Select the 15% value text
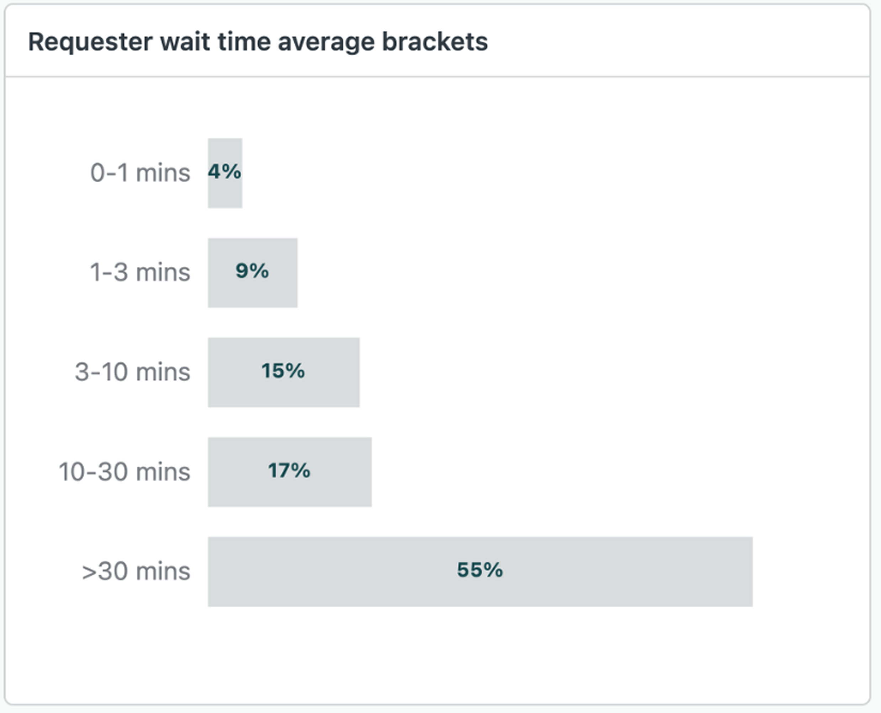This screenshot has width=881, height=713. click(x=283, y=371)
